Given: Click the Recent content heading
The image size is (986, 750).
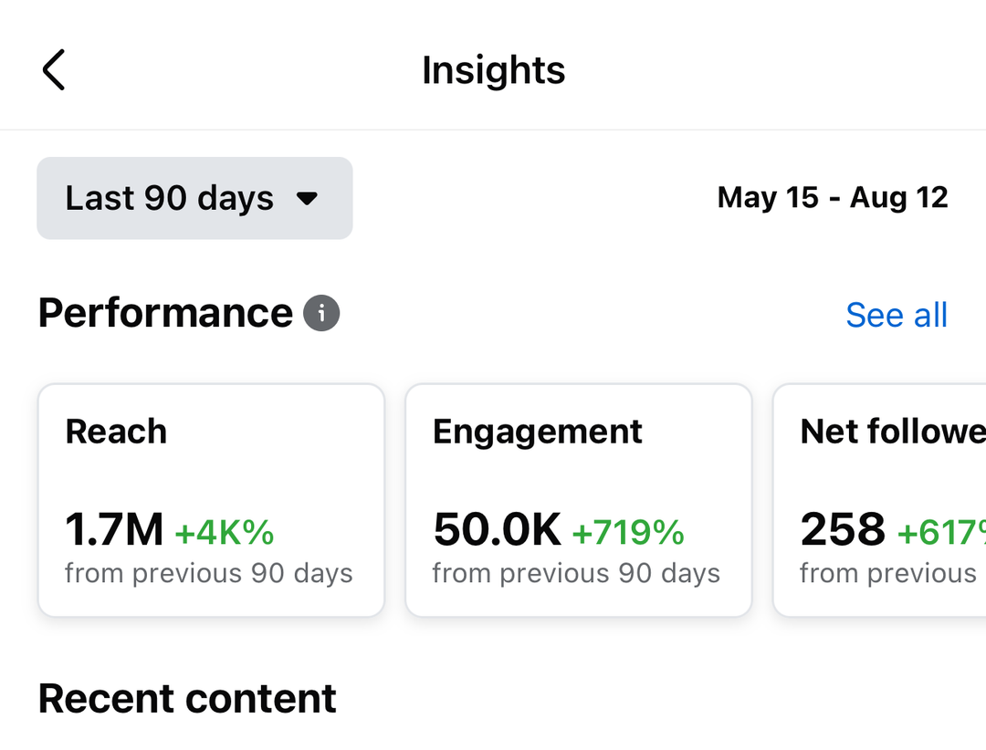Looking at the screenshot, I should tap(187, 699).
